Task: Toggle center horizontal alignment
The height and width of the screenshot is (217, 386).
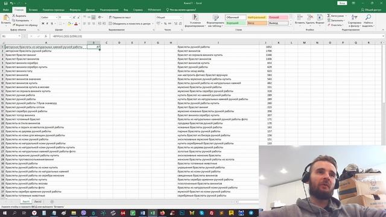Action: (89, 24)
